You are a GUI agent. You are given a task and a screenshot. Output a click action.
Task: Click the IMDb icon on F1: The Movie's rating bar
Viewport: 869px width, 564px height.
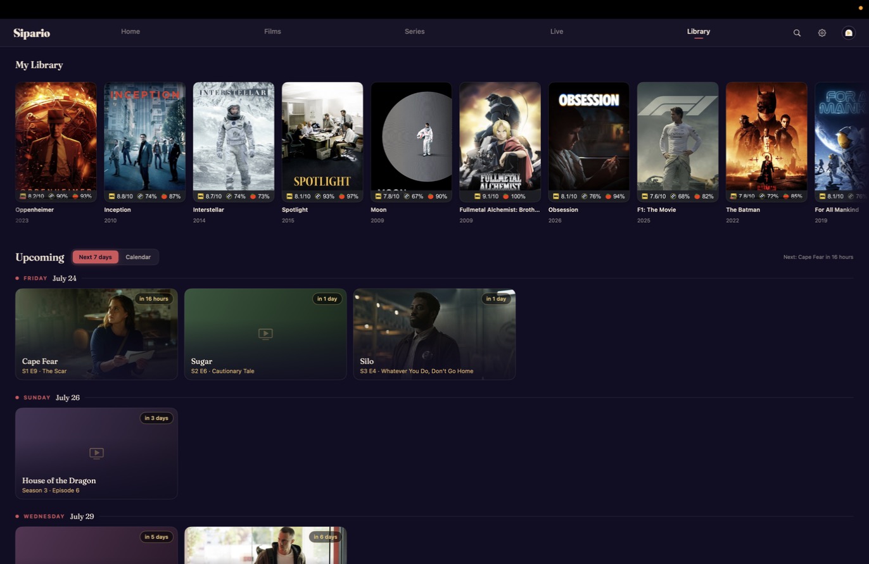[644, 196]
